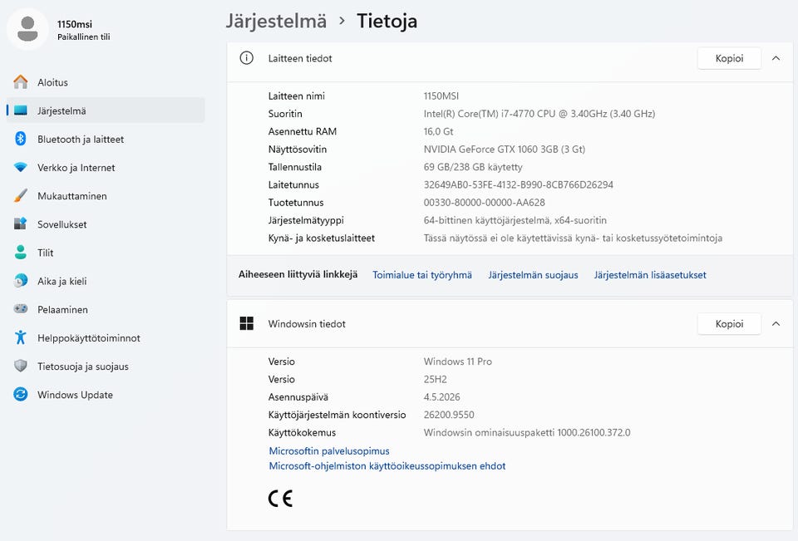Open the Microsoftin palvelusopimus link
This screenshot has width=798, height=541.
pyautogui.click(x=329, y=451)
